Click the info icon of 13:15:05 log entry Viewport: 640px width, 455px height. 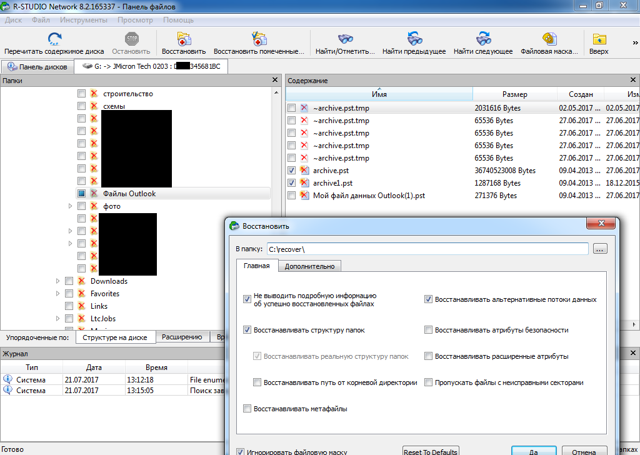(7, 390)
